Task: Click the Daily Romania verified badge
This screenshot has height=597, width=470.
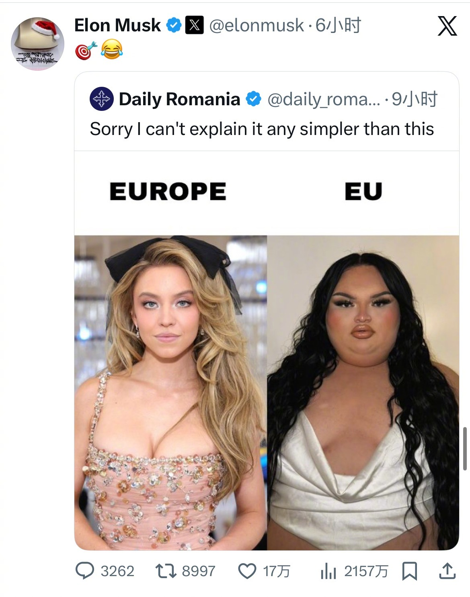Action: coord(253,99)
